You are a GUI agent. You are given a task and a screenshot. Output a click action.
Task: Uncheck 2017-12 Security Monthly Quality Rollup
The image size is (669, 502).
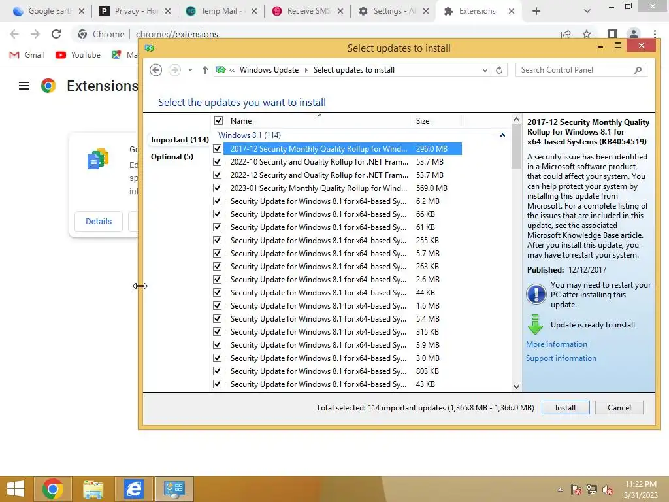217,149
